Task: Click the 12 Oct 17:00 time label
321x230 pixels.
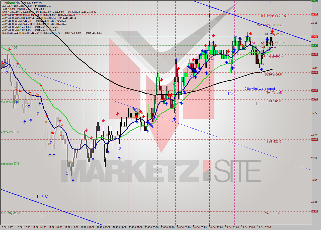Action: (x=120, y=227)
